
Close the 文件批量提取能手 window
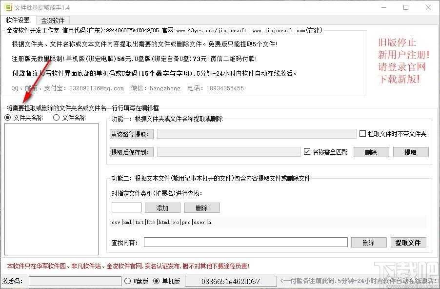[428, 8]
